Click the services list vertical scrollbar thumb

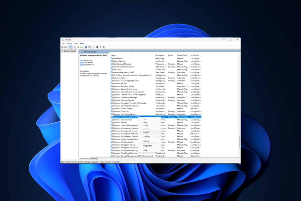[x=239, y=142]
